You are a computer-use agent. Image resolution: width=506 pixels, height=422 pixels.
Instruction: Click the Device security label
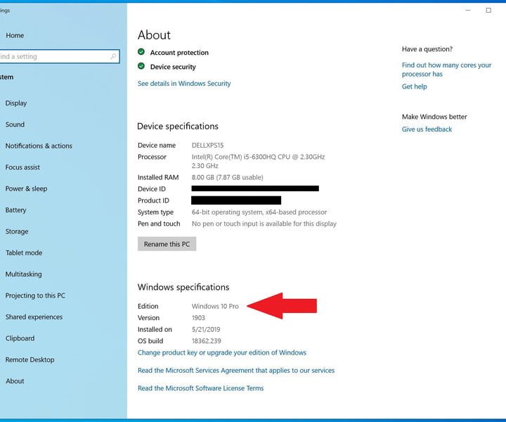click(173, 67)
